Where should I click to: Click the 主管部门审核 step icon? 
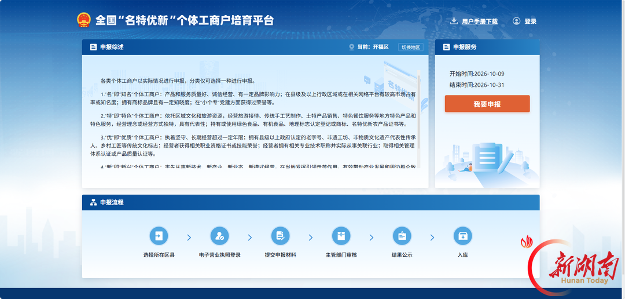tap(341, 236)
